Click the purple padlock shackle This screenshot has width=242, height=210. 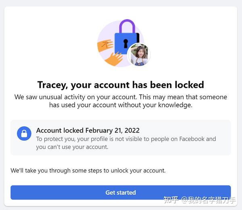(x=127, y=26)
